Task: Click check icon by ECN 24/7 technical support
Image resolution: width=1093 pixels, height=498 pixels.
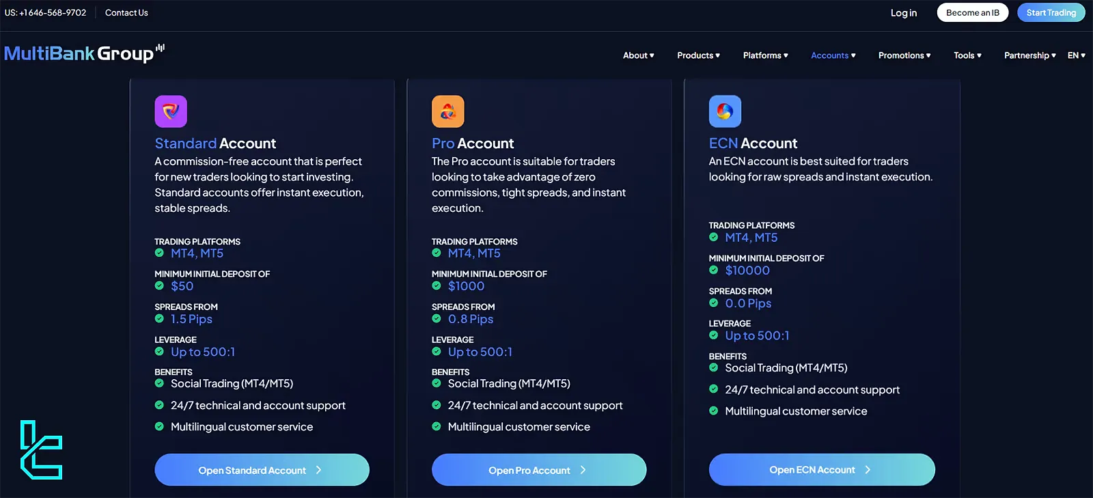Action: (714, 389)
